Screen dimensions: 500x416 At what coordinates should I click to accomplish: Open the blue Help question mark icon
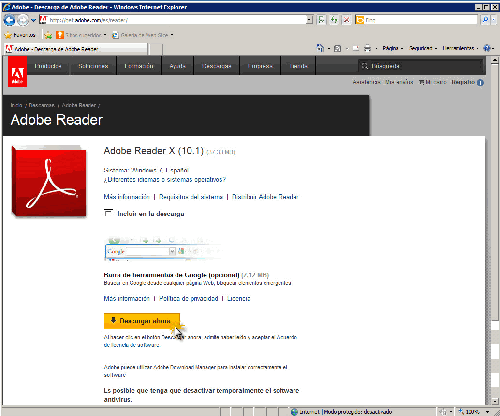point(486,48)
